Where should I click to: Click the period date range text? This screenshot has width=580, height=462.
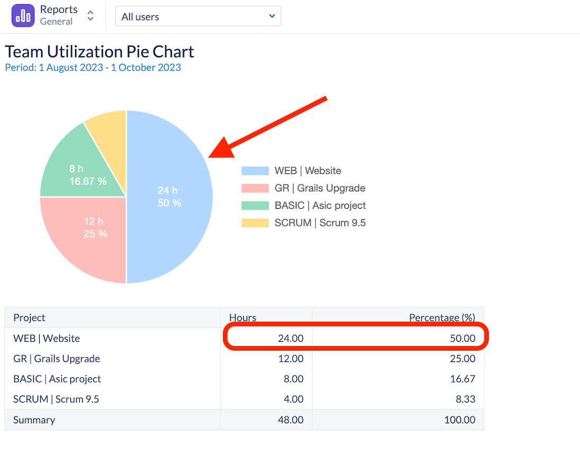click(93, 68)
